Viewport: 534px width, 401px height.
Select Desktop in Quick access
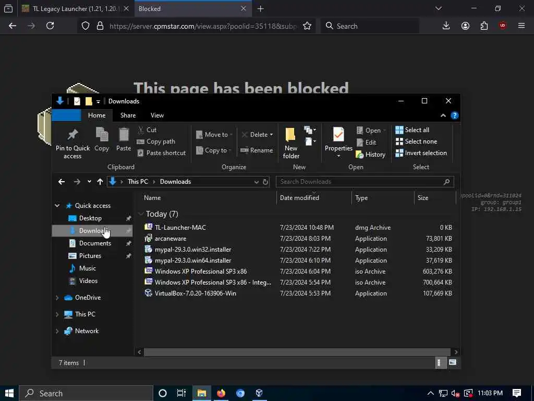point(90,218)
